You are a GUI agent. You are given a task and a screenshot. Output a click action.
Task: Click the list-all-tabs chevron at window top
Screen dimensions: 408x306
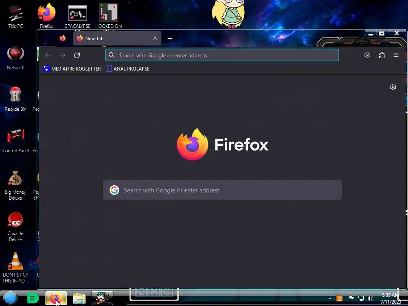pos(339,38)
